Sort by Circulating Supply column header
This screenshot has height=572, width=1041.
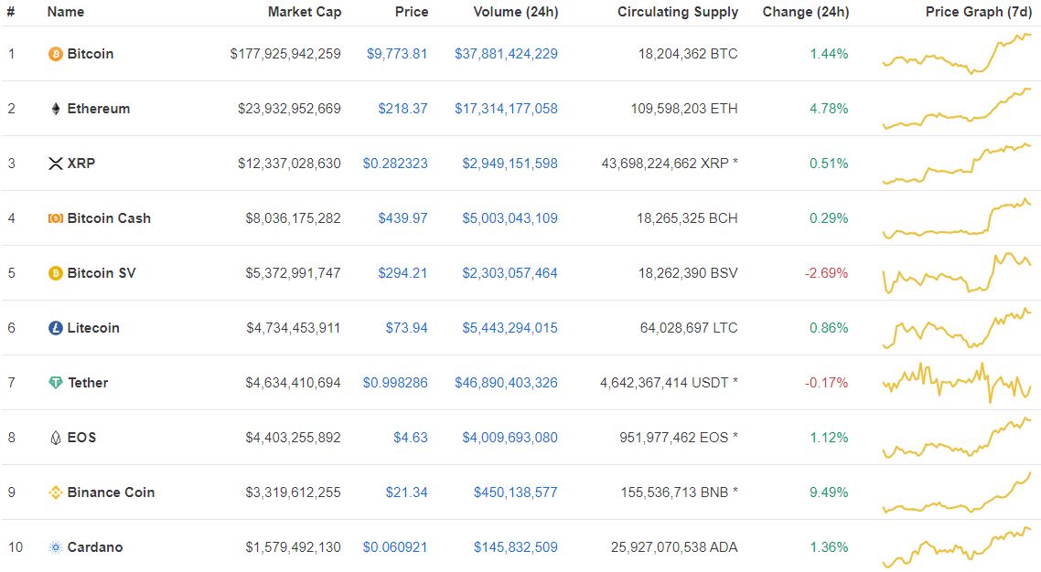[678, 12]
